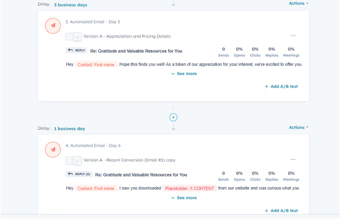Screen dimensions: 340x219
Task: Open the three-dot menu for Recent Conversion copy
Action: pyautogui.click(x=293, y=159)
